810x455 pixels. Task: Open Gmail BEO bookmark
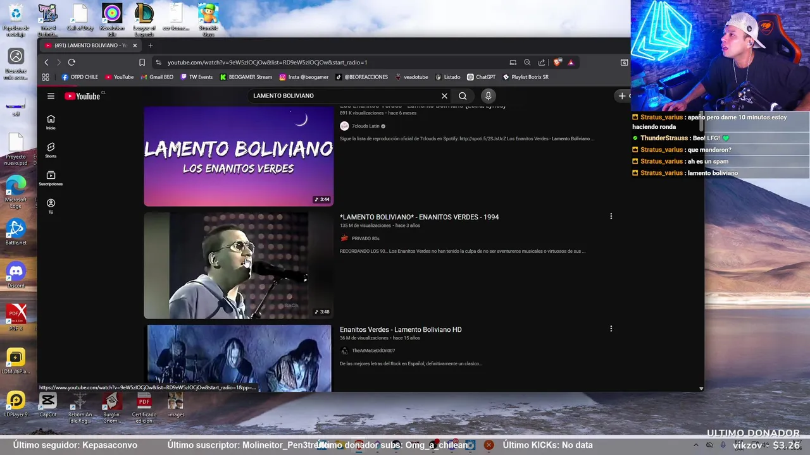pyautogui.click(x=157, y=77)
